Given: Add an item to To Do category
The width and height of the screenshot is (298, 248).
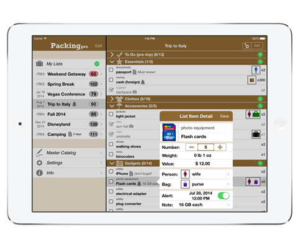Looking at the screenshot, I should click(260, 55).
